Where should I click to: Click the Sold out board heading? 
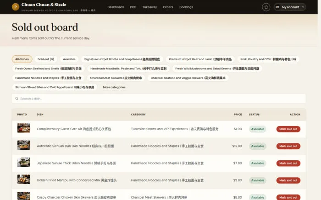pos(45,27)
